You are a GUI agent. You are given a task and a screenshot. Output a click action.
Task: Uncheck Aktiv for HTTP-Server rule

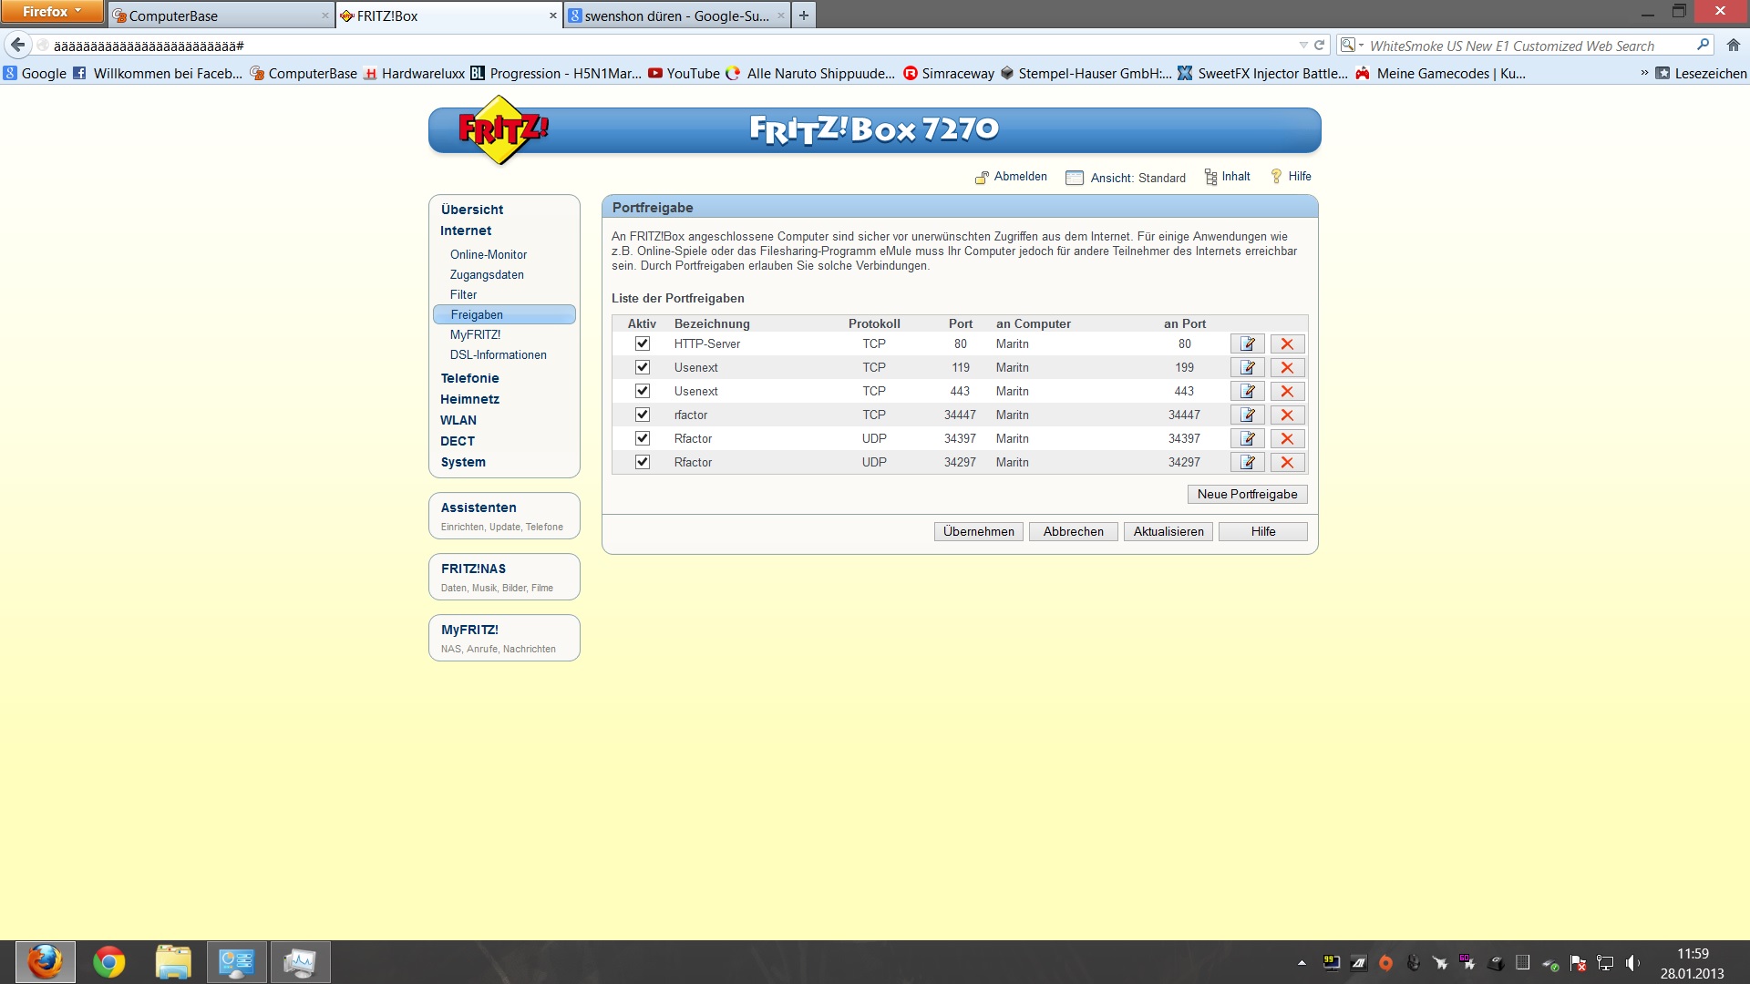pos(643,343)
